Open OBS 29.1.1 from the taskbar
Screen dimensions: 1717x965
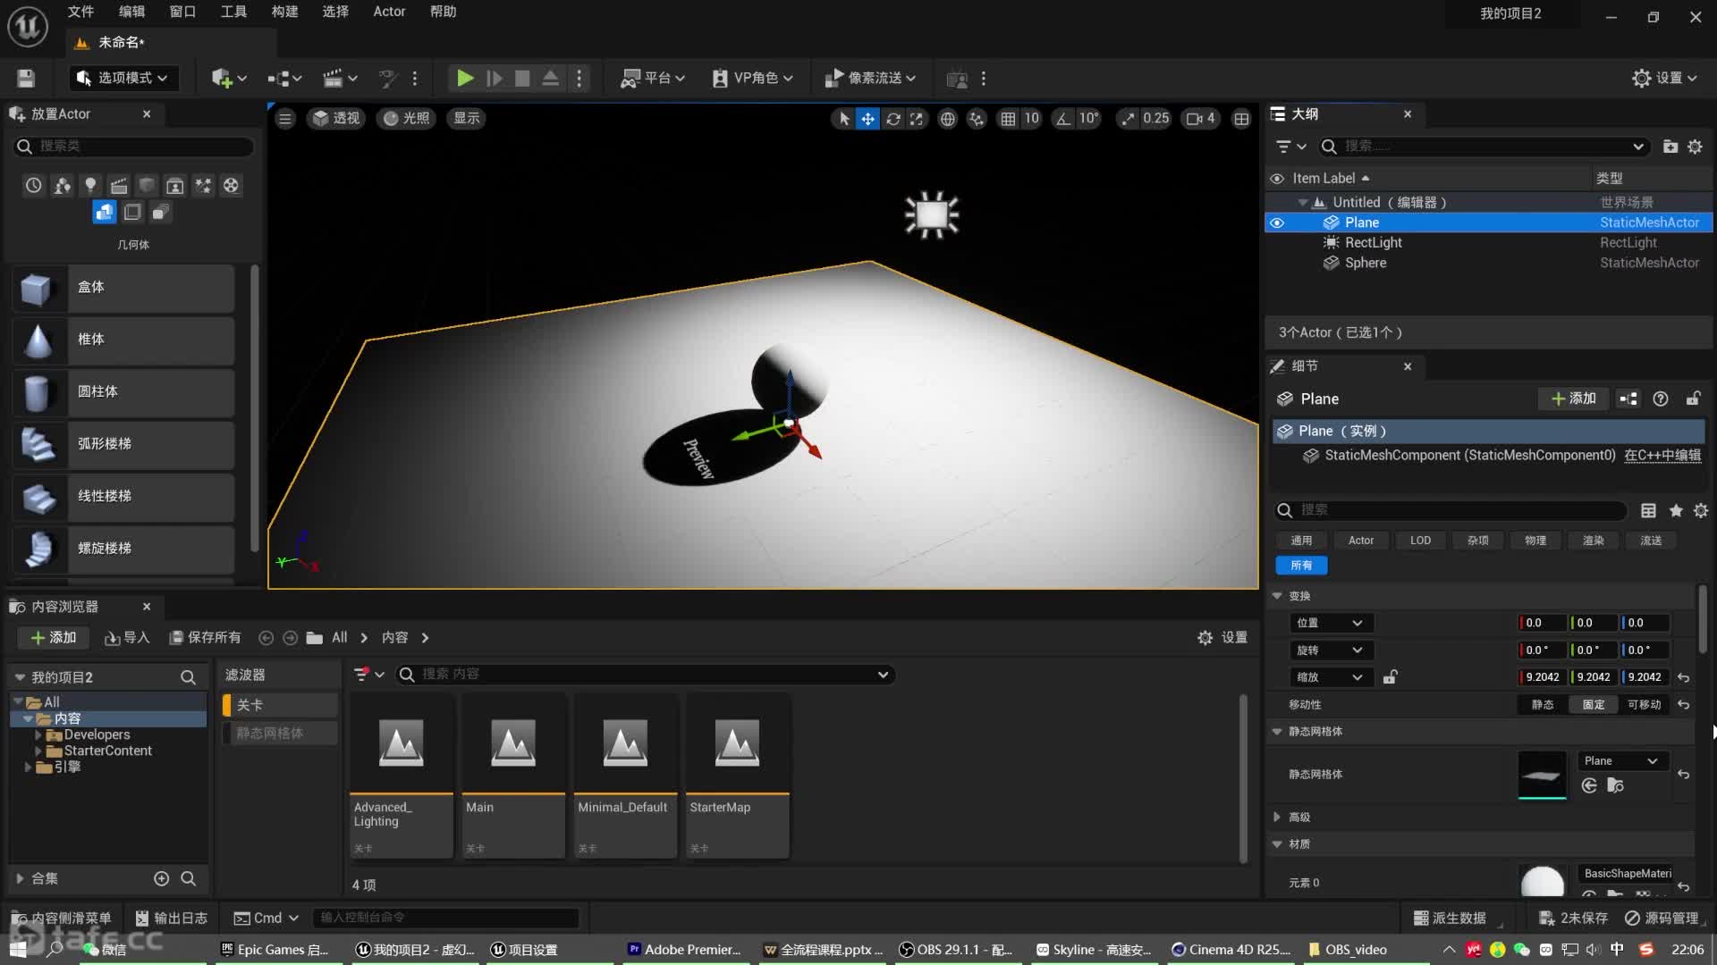click(x=955, y=950)
